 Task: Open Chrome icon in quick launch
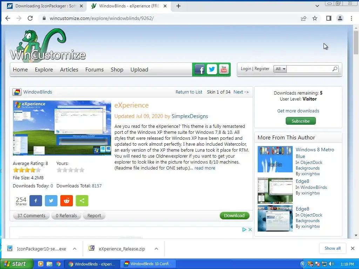tap(59, 264)
